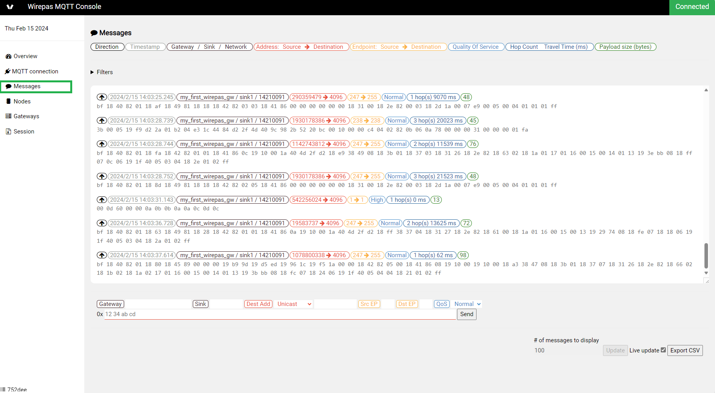Click the endpoint pill 1 → 1

[357, 200]
